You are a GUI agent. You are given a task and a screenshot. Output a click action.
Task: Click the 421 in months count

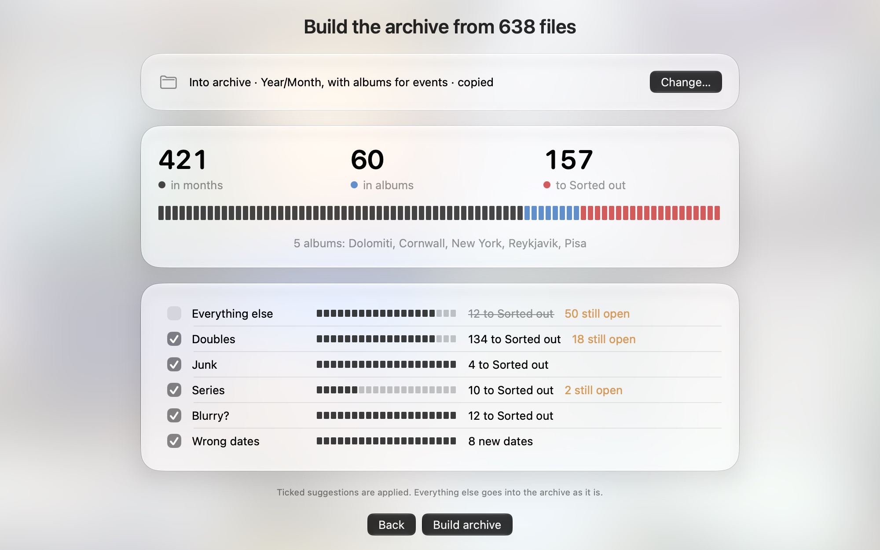(183, 160)
